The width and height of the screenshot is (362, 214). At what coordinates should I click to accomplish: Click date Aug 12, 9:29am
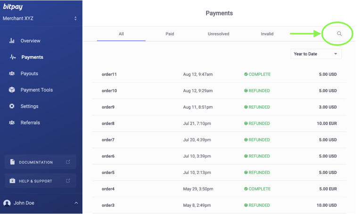point(198,91)
